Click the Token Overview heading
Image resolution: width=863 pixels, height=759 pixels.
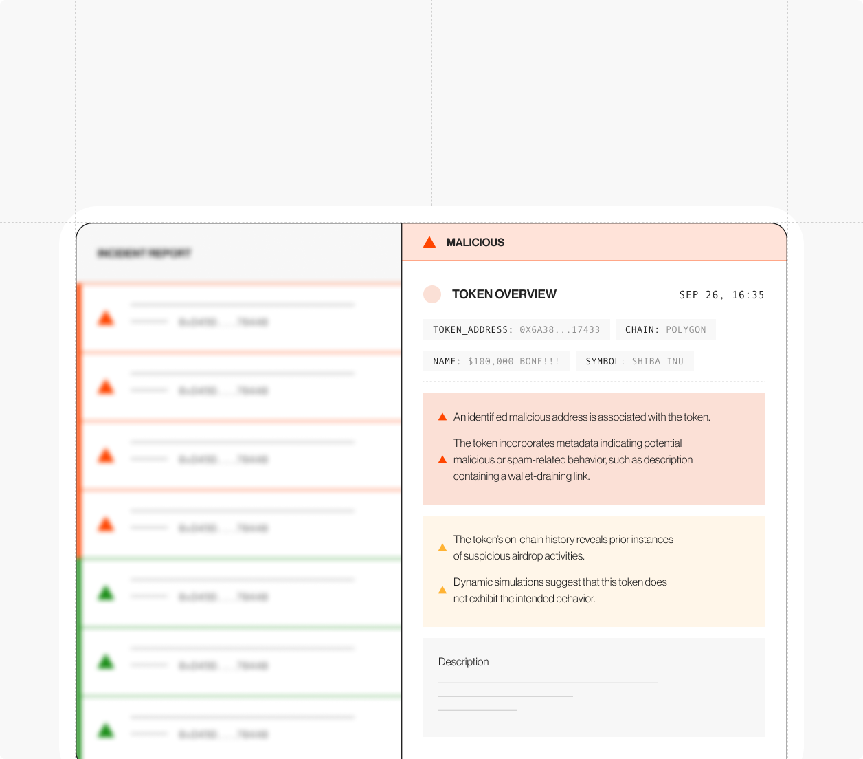coord(504,294)
